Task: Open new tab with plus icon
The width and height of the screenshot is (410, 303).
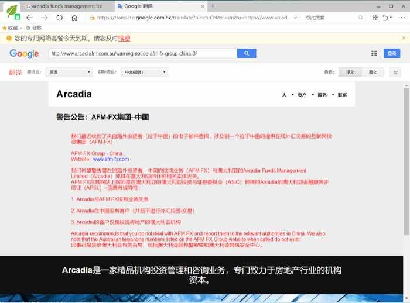Action: tap(213, 6)
